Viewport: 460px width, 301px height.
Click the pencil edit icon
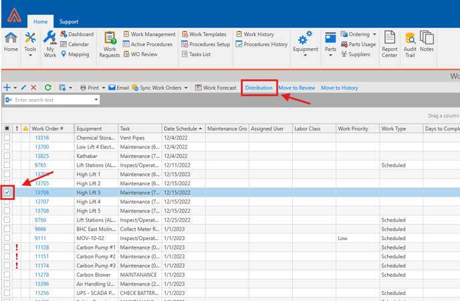pos(24,88)
